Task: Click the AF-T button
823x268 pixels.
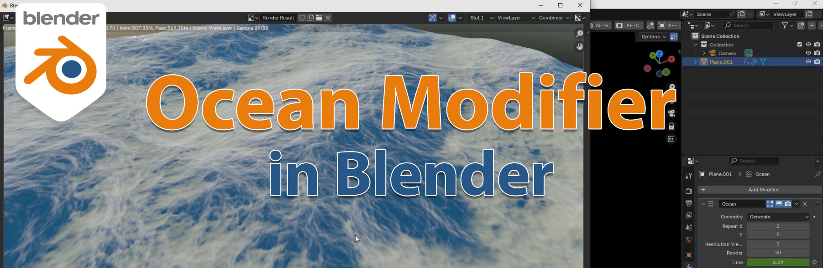Action: (669, 25)
